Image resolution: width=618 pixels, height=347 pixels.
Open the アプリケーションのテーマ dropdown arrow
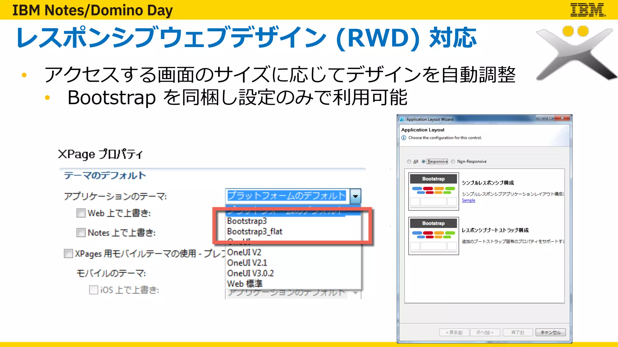click(x=355, y=196)
